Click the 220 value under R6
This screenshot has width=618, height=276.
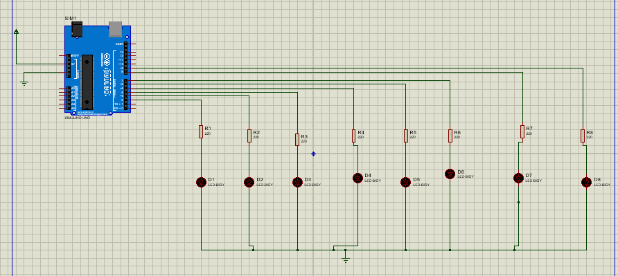457,137
